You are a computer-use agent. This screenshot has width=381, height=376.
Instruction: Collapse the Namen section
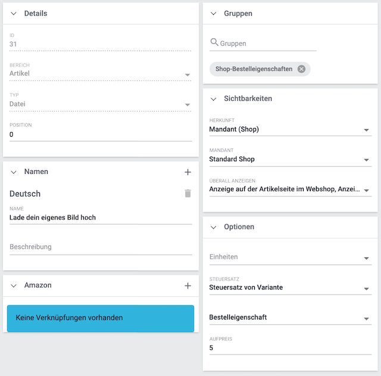tap(14, 172)
